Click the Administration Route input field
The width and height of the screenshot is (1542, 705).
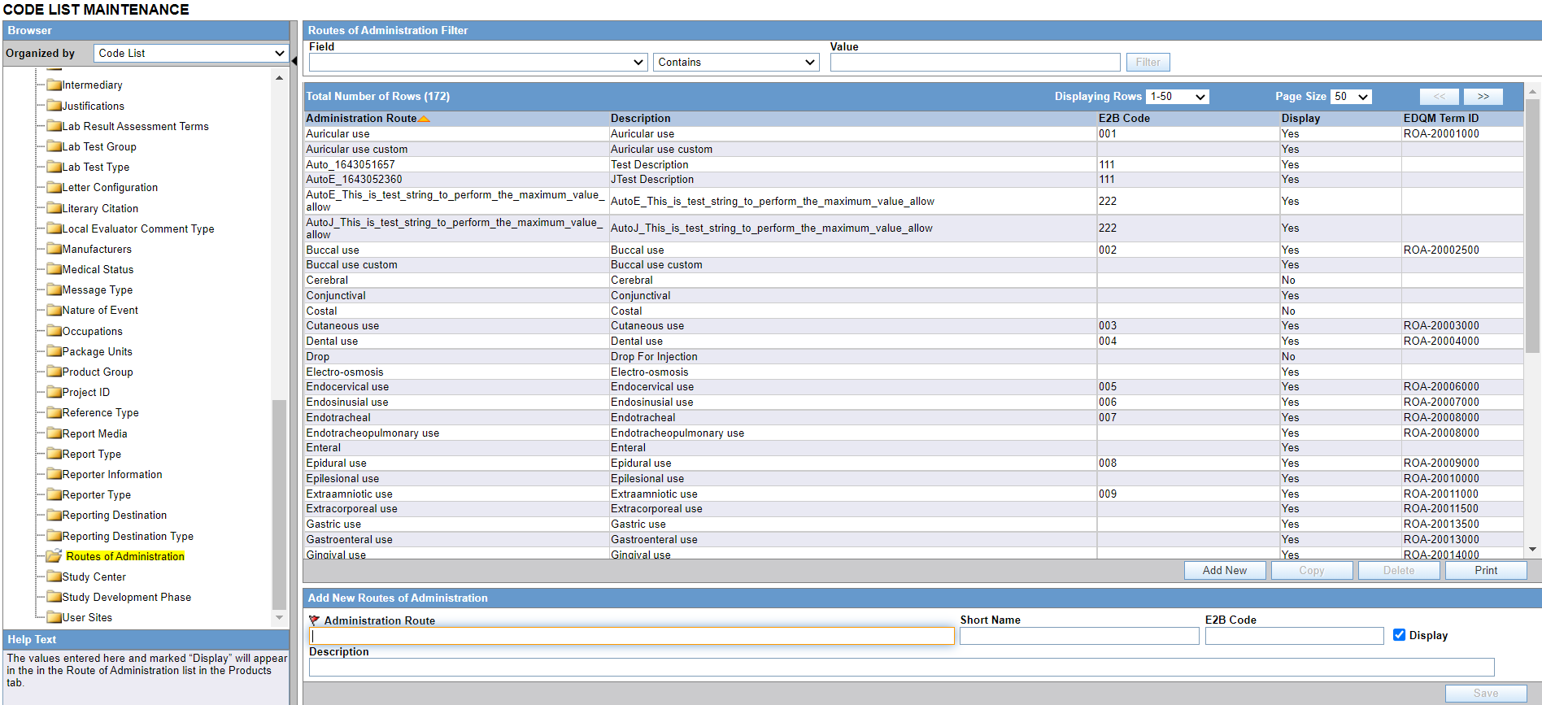click(632, 635)
